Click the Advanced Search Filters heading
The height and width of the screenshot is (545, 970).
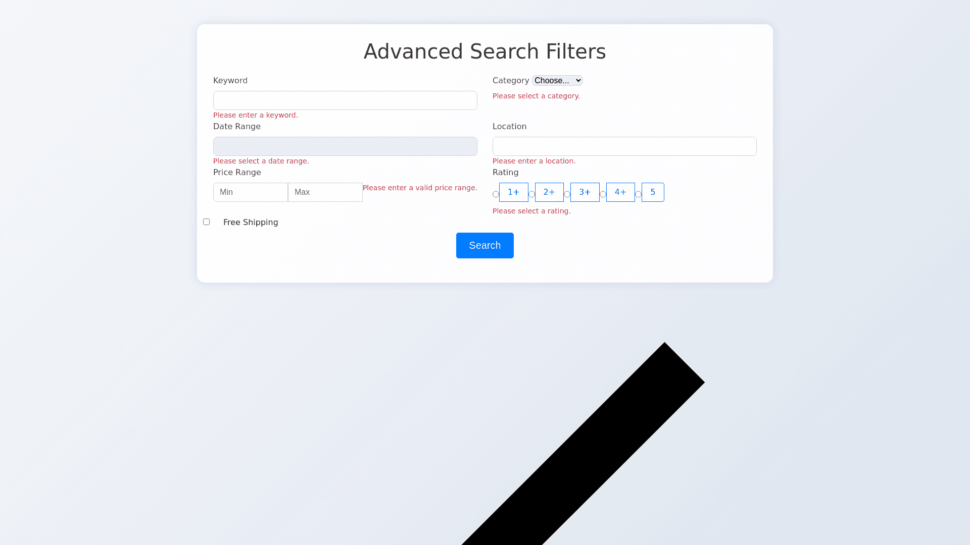(484, 51)
